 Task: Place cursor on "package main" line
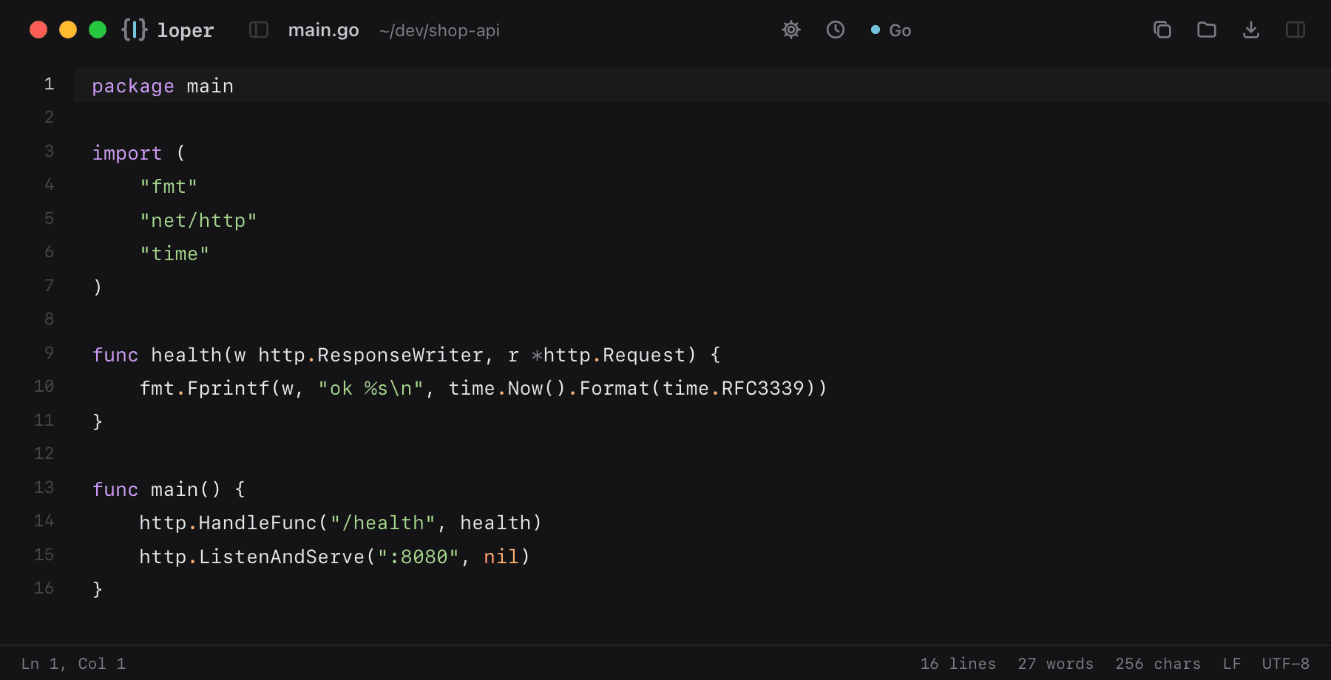pyautogui.click(x=702, y=85)
